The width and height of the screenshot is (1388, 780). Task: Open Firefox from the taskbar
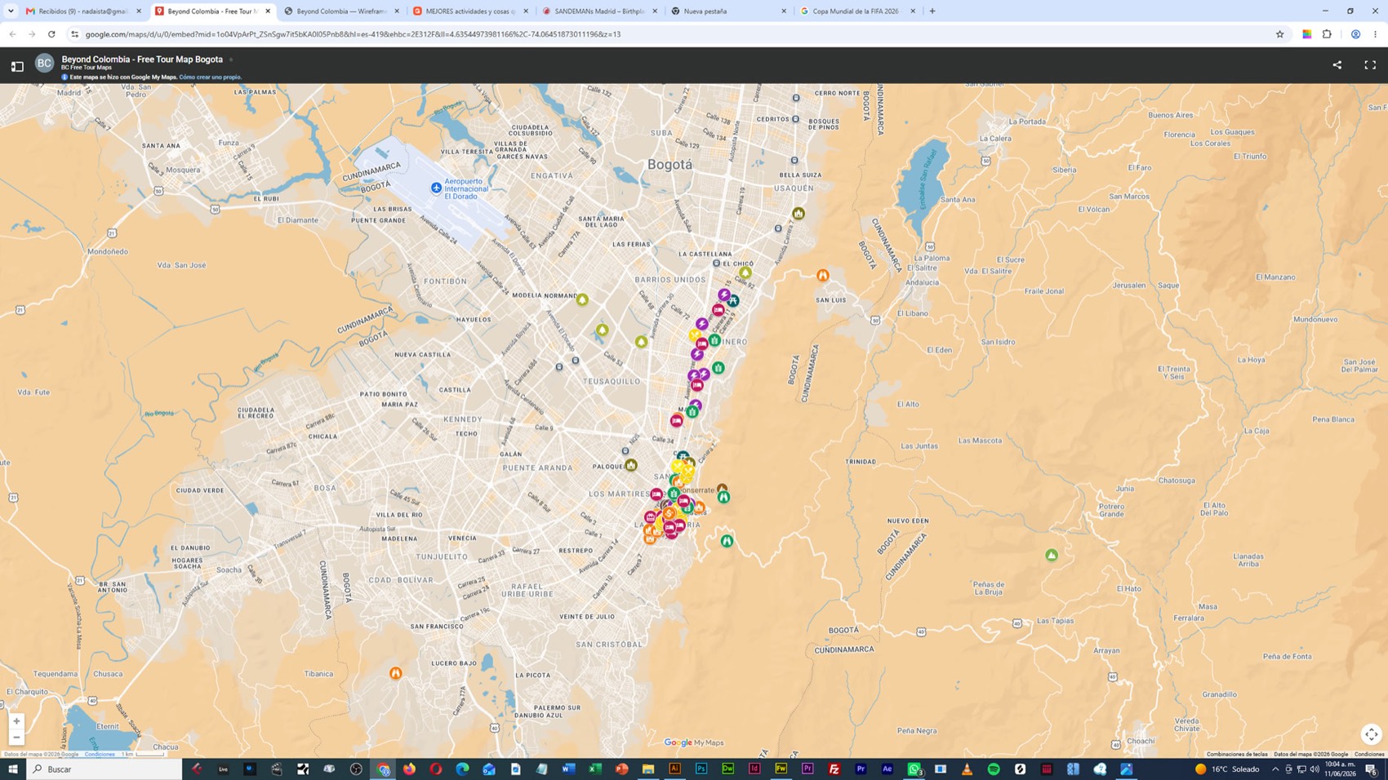[x=409, y=769]
